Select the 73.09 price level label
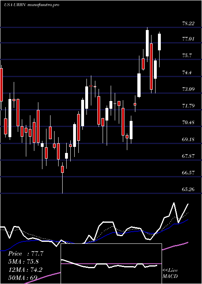This screenshot has width=202, height=284. pyautogui.click(x=188, y=89)
